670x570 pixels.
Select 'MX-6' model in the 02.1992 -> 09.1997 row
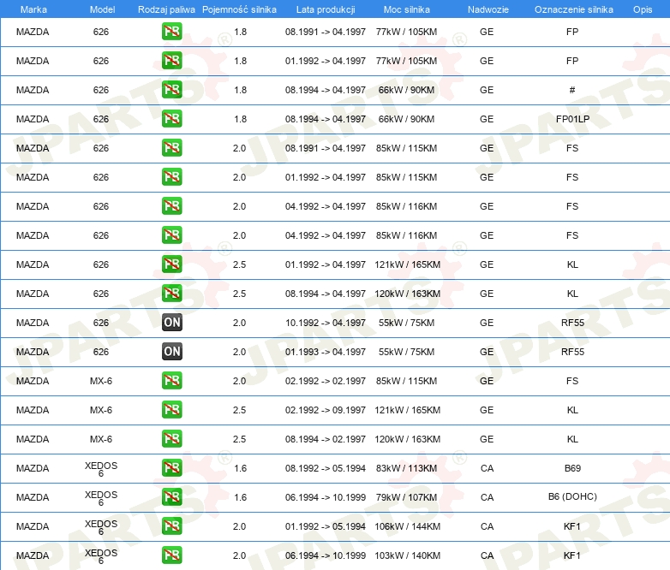pos(101,410)
